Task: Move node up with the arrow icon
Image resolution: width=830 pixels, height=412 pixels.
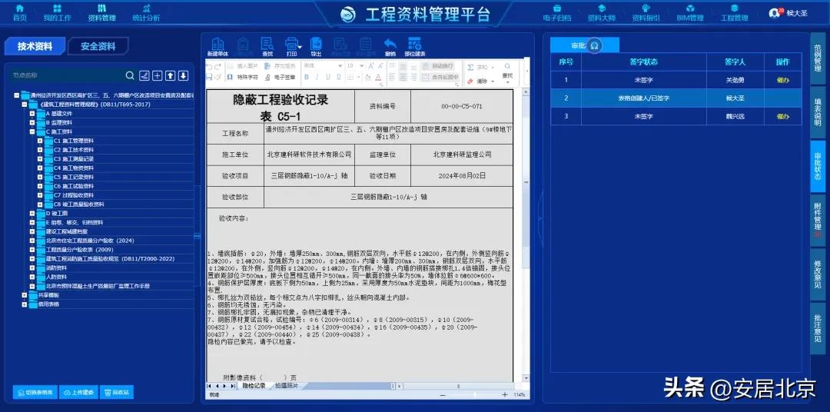Action: (x=170, y=76)
